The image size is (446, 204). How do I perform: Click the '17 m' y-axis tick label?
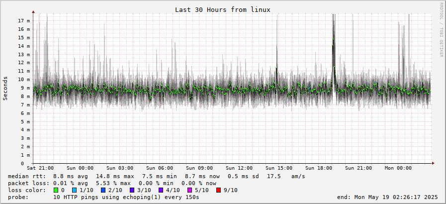click(24, 21)
